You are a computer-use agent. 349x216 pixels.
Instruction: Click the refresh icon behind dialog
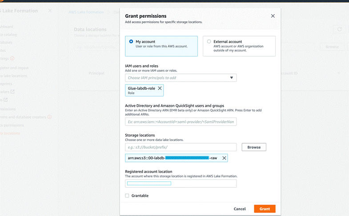340,29
